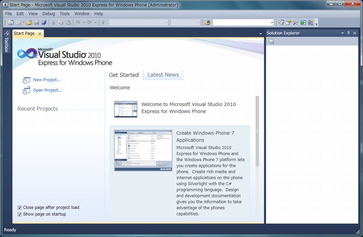Open the active documents list dropdown arrow

260,34
